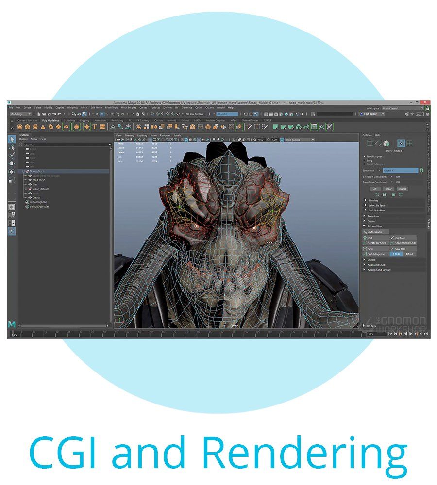The width and height of the screenshot is (437, 485).
Task: Open the Workspace Maya Classic dropdown
Action: 403,108
